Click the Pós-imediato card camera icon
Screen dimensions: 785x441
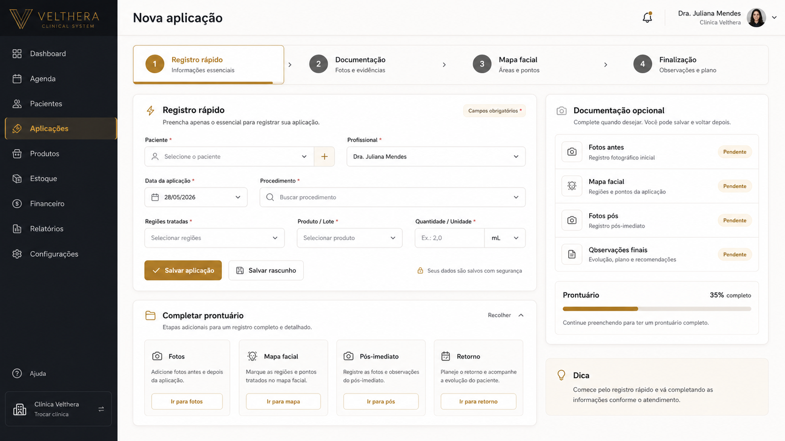point(348,356)
